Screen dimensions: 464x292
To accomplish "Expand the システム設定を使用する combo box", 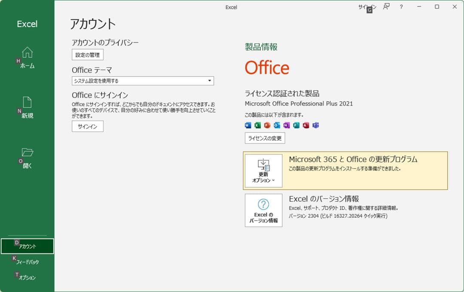I will (x=209, y=81).
